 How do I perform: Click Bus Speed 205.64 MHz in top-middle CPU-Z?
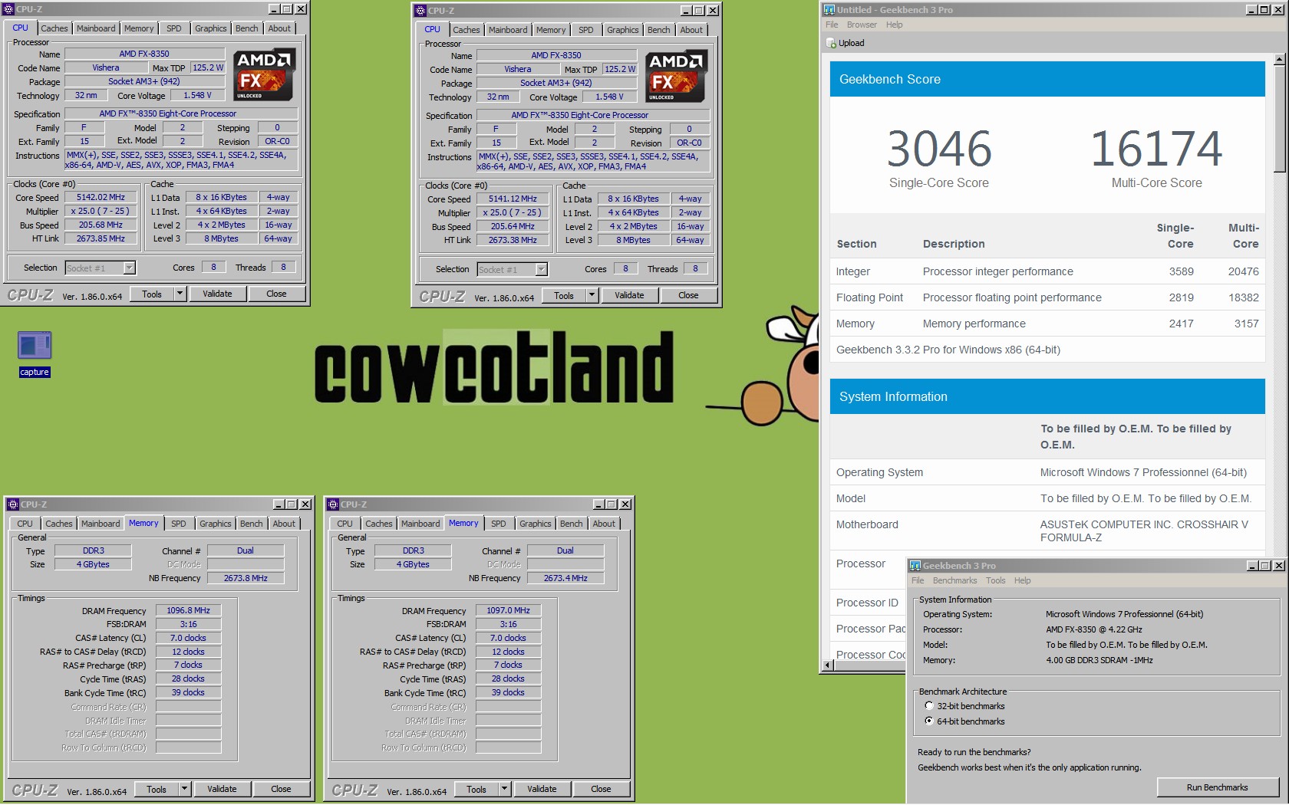tap(513, 226)
